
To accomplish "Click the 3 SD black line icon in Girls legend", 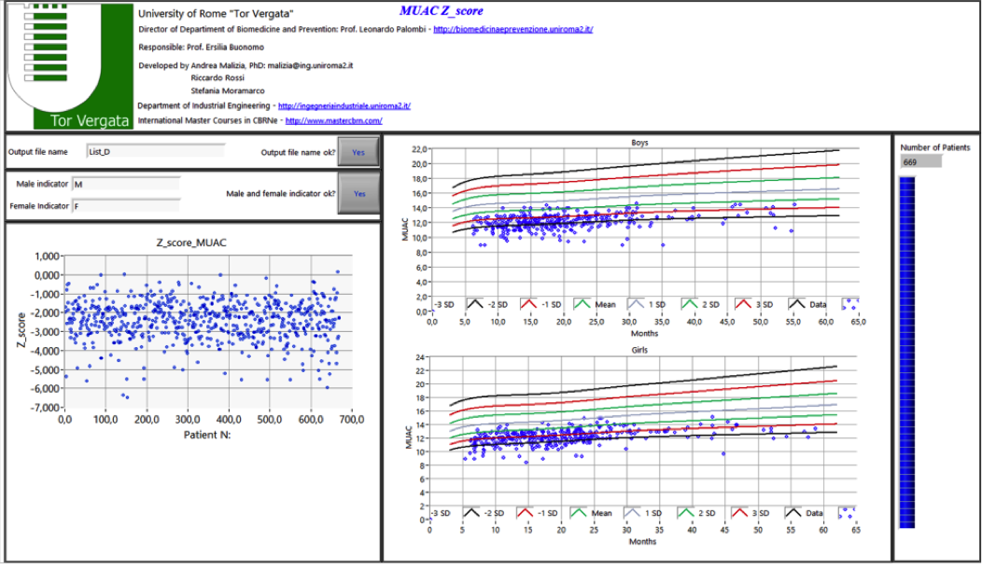I will pos(794,513).
